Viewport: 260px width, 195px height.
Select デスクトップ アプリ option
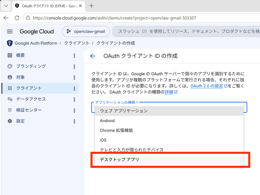[x=169, y=160]
